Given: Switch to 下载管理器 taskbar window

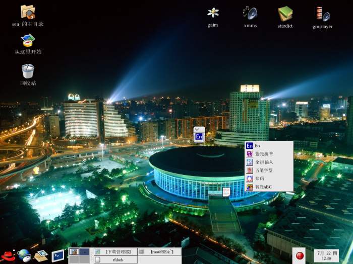Looking at the screenshot, I should coord(115,251).
